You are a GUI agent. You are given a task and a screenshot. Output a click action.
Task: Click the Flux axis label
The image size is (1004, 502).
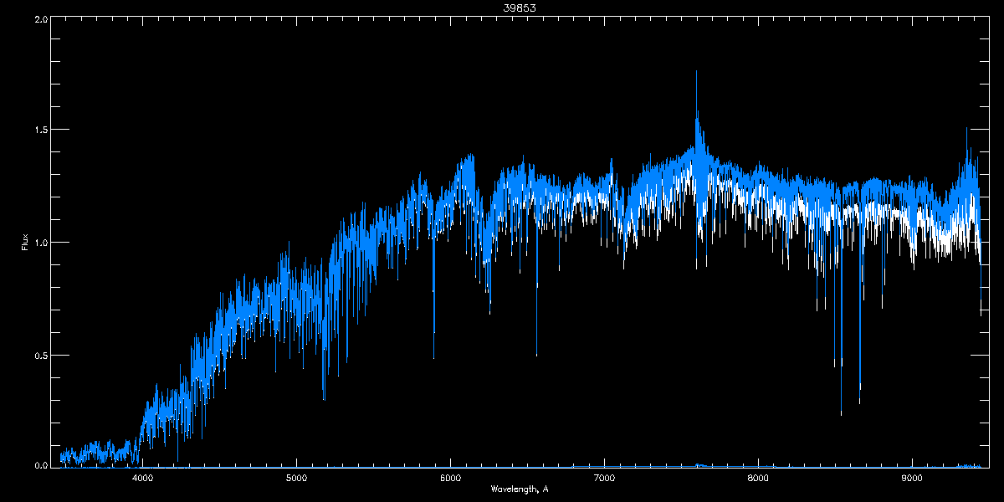tap(24, 242)
